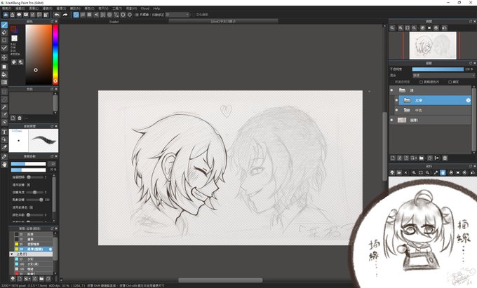Toggle the checkbox right of stabilizer dropdown

pos(194,15)
